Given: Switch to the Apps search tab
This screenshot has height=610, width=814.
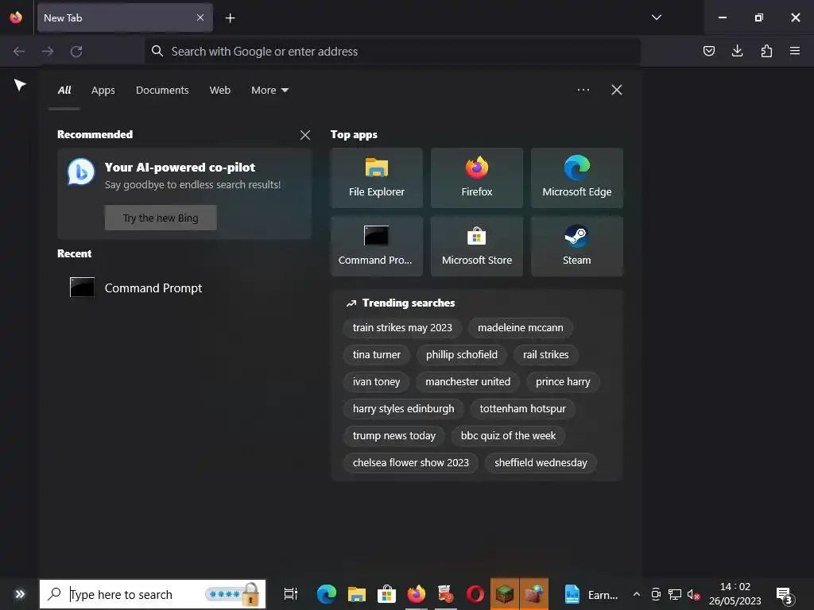Looking at the screenshot, I should point(103,91).
